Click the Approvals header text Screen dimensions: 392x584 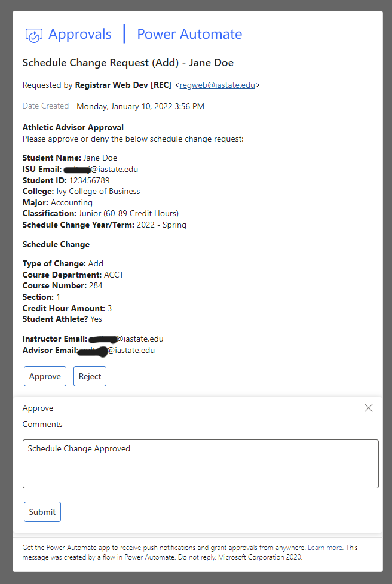[79, 34]
